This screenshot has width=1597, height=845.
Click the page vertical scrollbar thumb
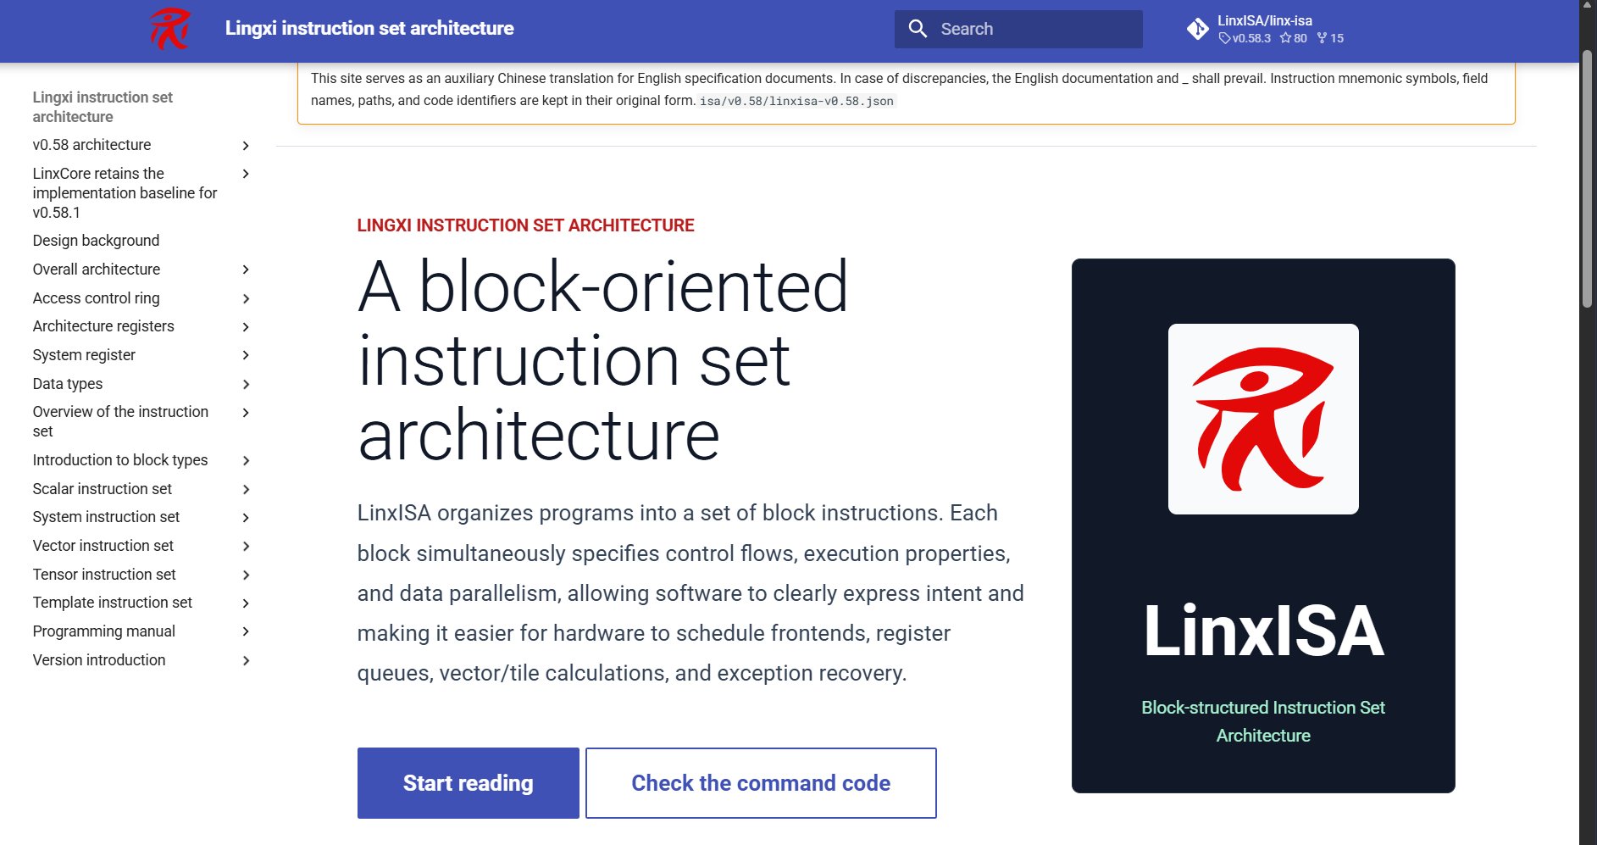[1588, 178]
